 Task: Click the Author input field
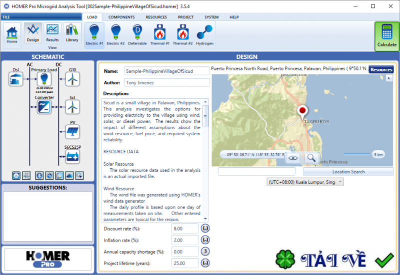click(167, 82)
